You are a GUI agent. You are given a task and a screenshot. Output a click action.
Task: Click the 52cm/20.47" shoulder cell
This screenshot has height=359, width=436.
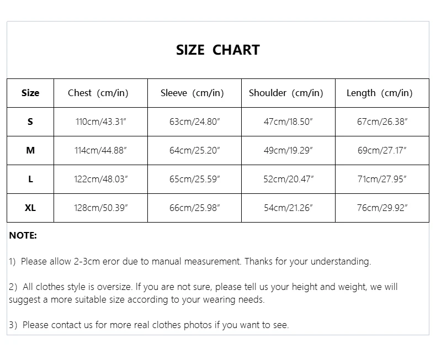pyautogui.click(x=288, y=179)
